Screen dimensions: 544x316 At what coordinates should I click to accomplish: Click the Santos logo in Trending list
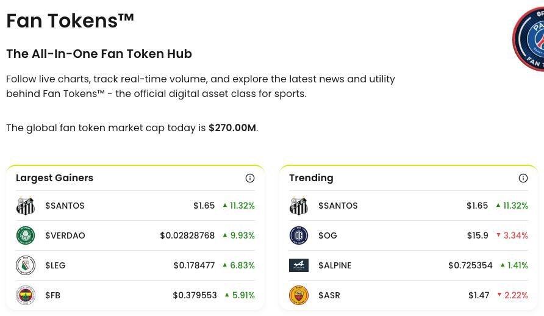coord(299,206)
